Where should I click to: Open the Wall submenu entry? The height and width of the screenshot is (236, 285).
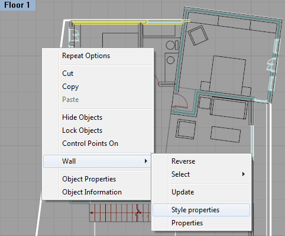point(97,161)
